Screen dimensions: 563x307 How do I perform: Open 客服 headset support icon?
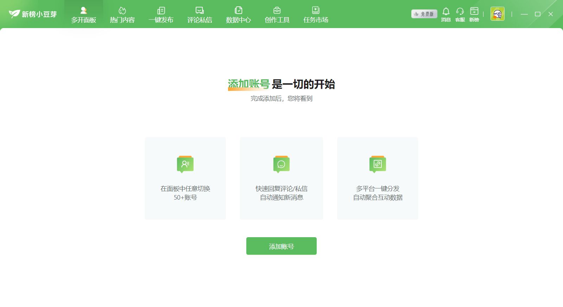click(x=460, y=15)
